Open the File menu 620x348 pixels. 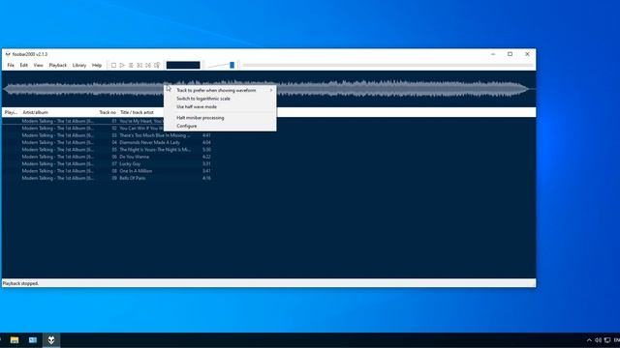pos(11,65)
